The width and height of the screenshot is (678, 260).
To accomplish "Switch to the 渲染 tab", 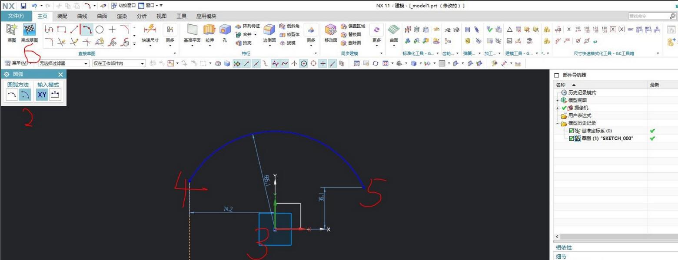I will [122, 16].
